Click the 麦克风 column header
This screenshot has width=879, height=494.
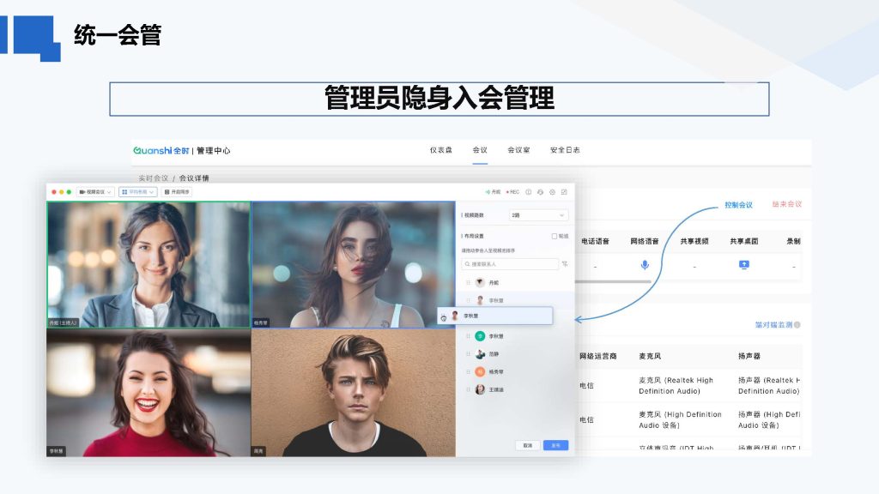click(650, 356)
